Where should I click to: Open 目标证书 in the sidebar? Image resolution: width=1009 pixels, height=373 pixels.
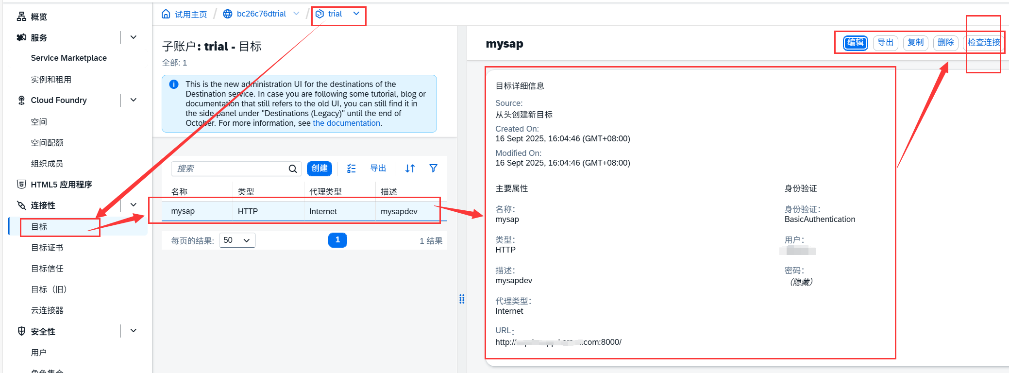(x=47, y=248)
